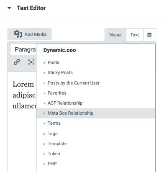Select Meta Box Relationship entry

click(96, 113)
